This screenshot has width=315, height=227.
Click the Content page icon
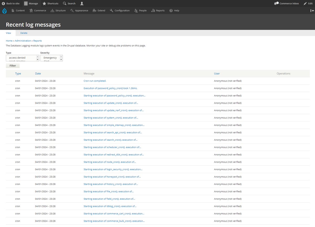pos(13,11)
